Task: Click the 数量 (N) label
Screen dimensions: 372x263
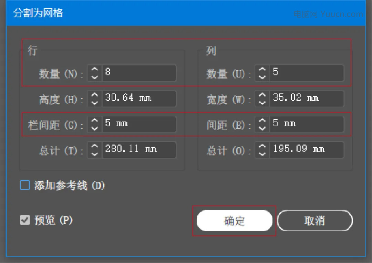Action: (x=61, y=74)
